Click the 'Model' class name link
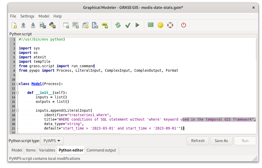Viewport: 262px width, 168px height. 37,84
